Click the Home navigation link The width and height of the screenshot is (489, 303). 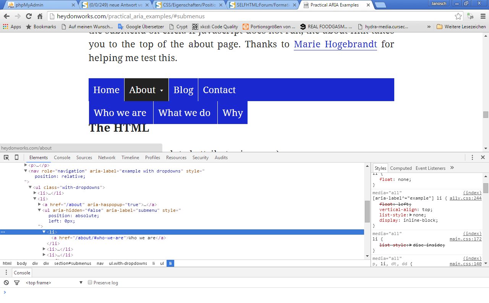pos(106,90)
